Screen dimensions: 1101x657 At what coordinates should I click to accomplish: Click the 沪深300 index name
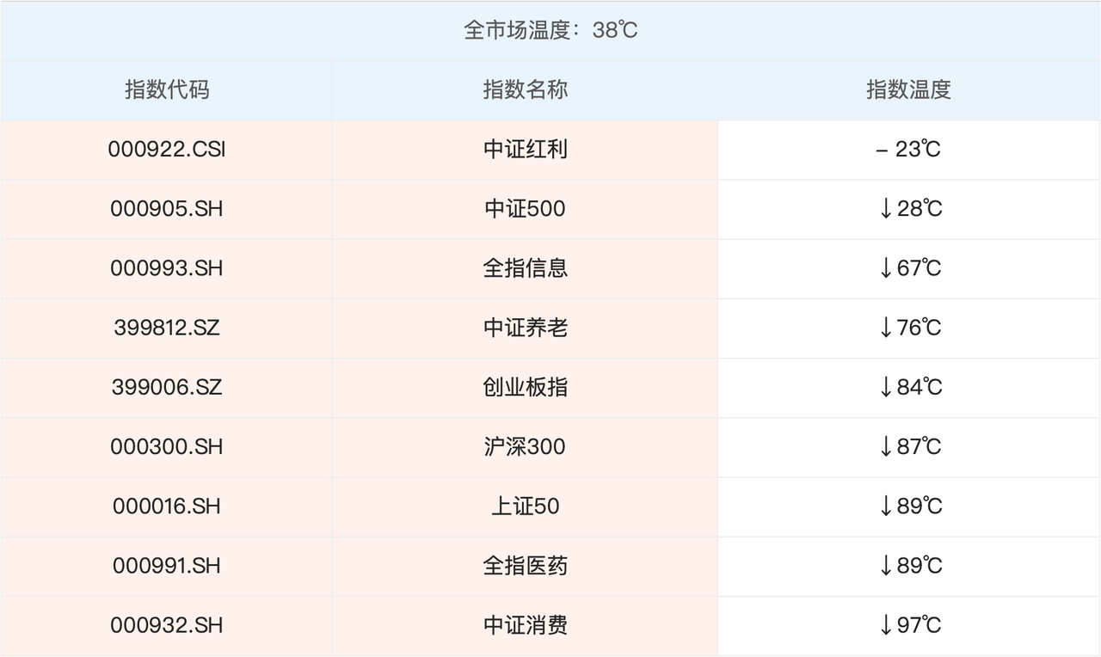point(525,446)
